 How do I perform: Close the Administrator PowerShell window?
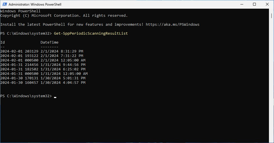coord(267,4)
